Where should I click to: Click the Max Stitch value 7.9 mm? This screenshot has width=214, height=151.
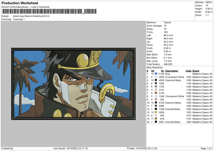pos(168,54)
